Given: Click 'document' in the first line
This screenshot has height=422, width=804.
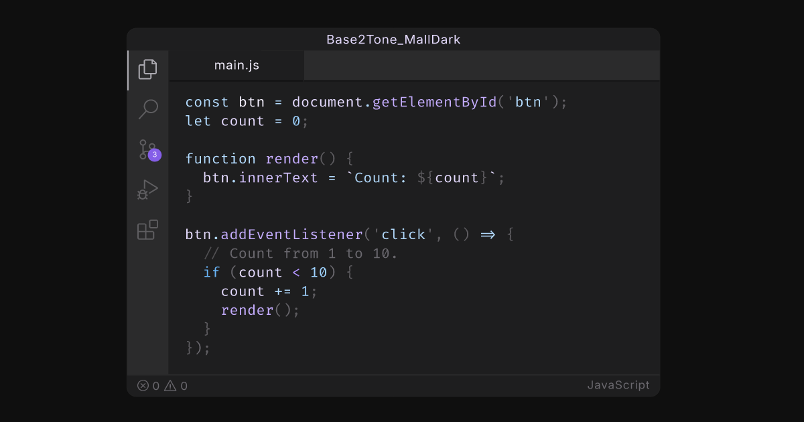Looking at the screenshot, I should click(328, 102).
